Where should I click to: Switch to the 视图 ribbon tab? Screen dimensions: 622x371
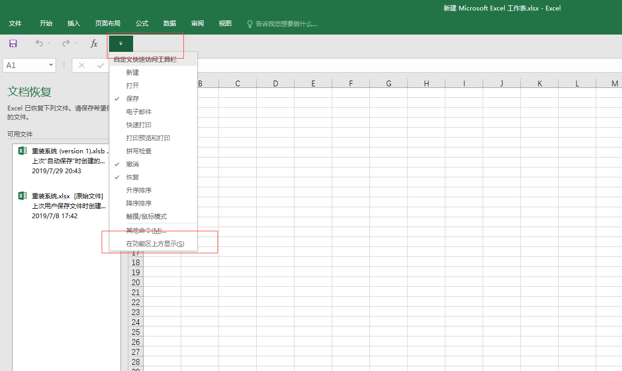click(x=225, y=24)
